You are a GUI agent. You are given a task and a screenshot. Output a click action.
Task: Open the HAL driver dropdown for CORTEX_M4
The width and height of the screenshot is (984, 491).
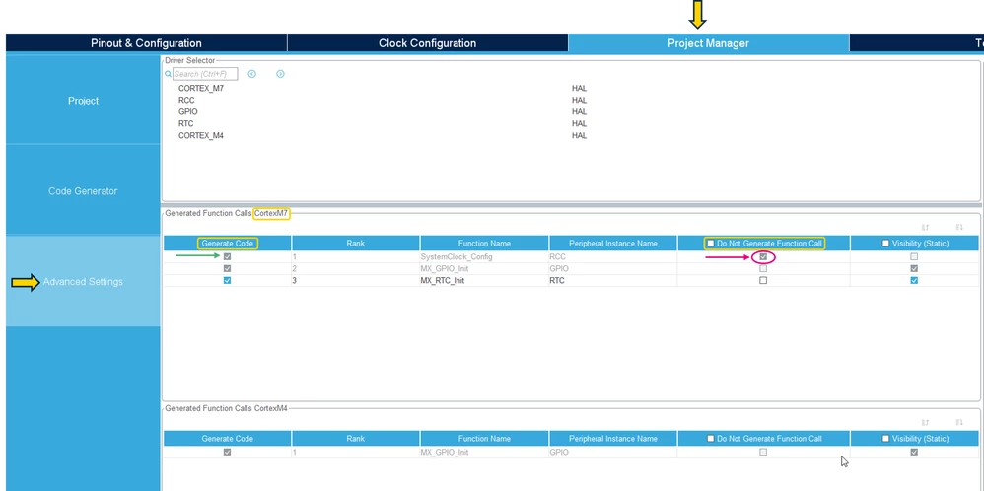(x=579, y=136)
